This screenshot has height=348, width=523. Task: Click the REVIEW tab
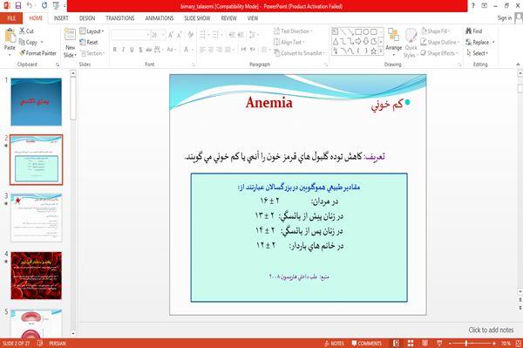(228, 18)
